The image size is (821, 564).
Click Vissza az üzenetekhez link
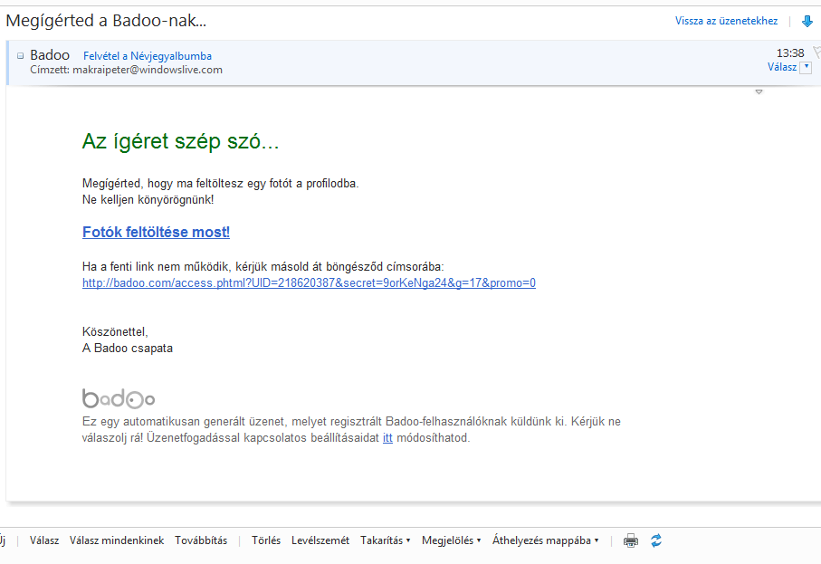point(726,21)
